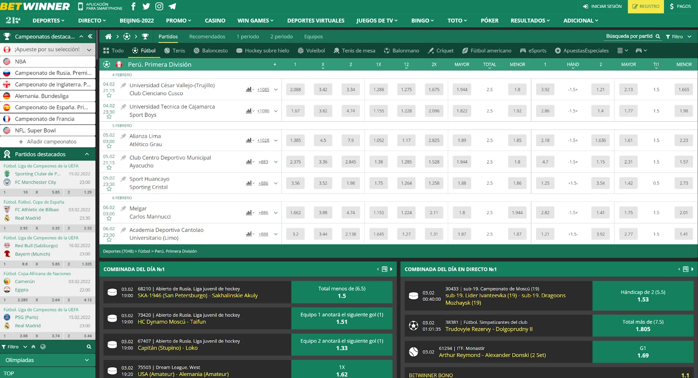Open the sidebar Filtro dropdown
This screenshot has height=378, width=698.
14,347
